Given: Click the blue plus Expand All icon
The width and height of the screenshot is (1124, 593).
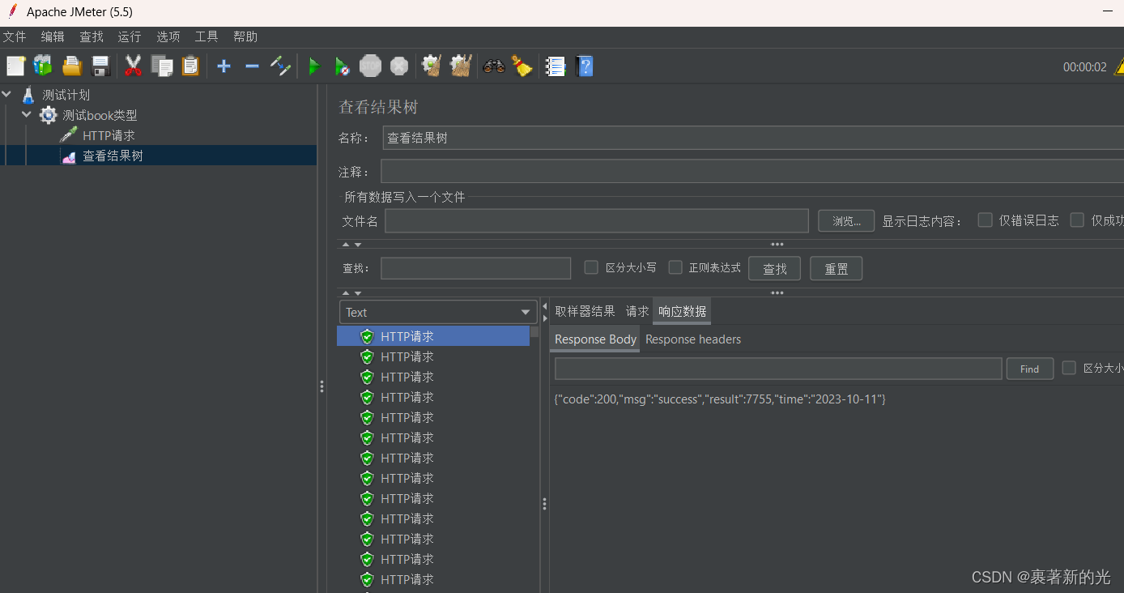Looking at the screenshot, I should click(x=224, y=66).
